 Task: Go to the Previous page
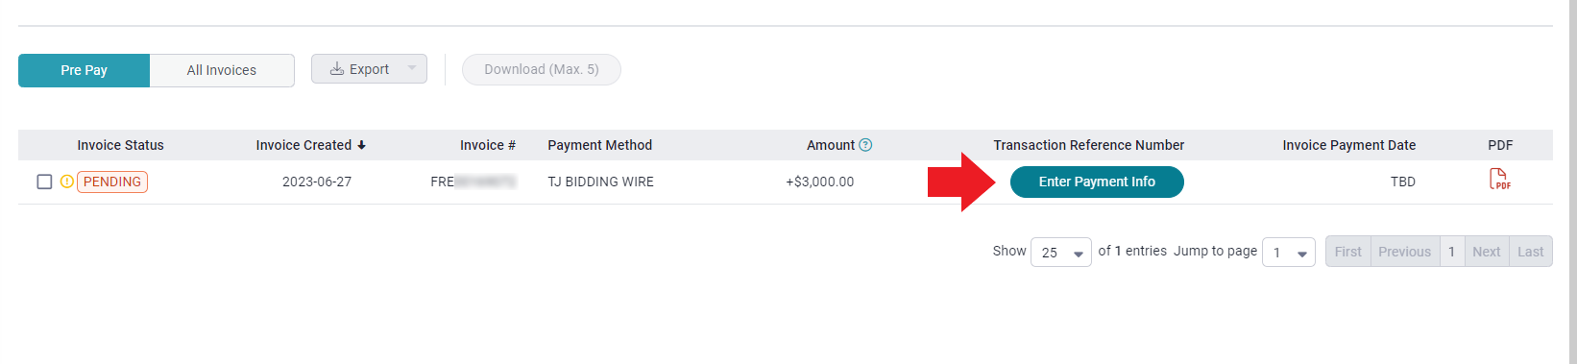click(x=1405, y=252)
